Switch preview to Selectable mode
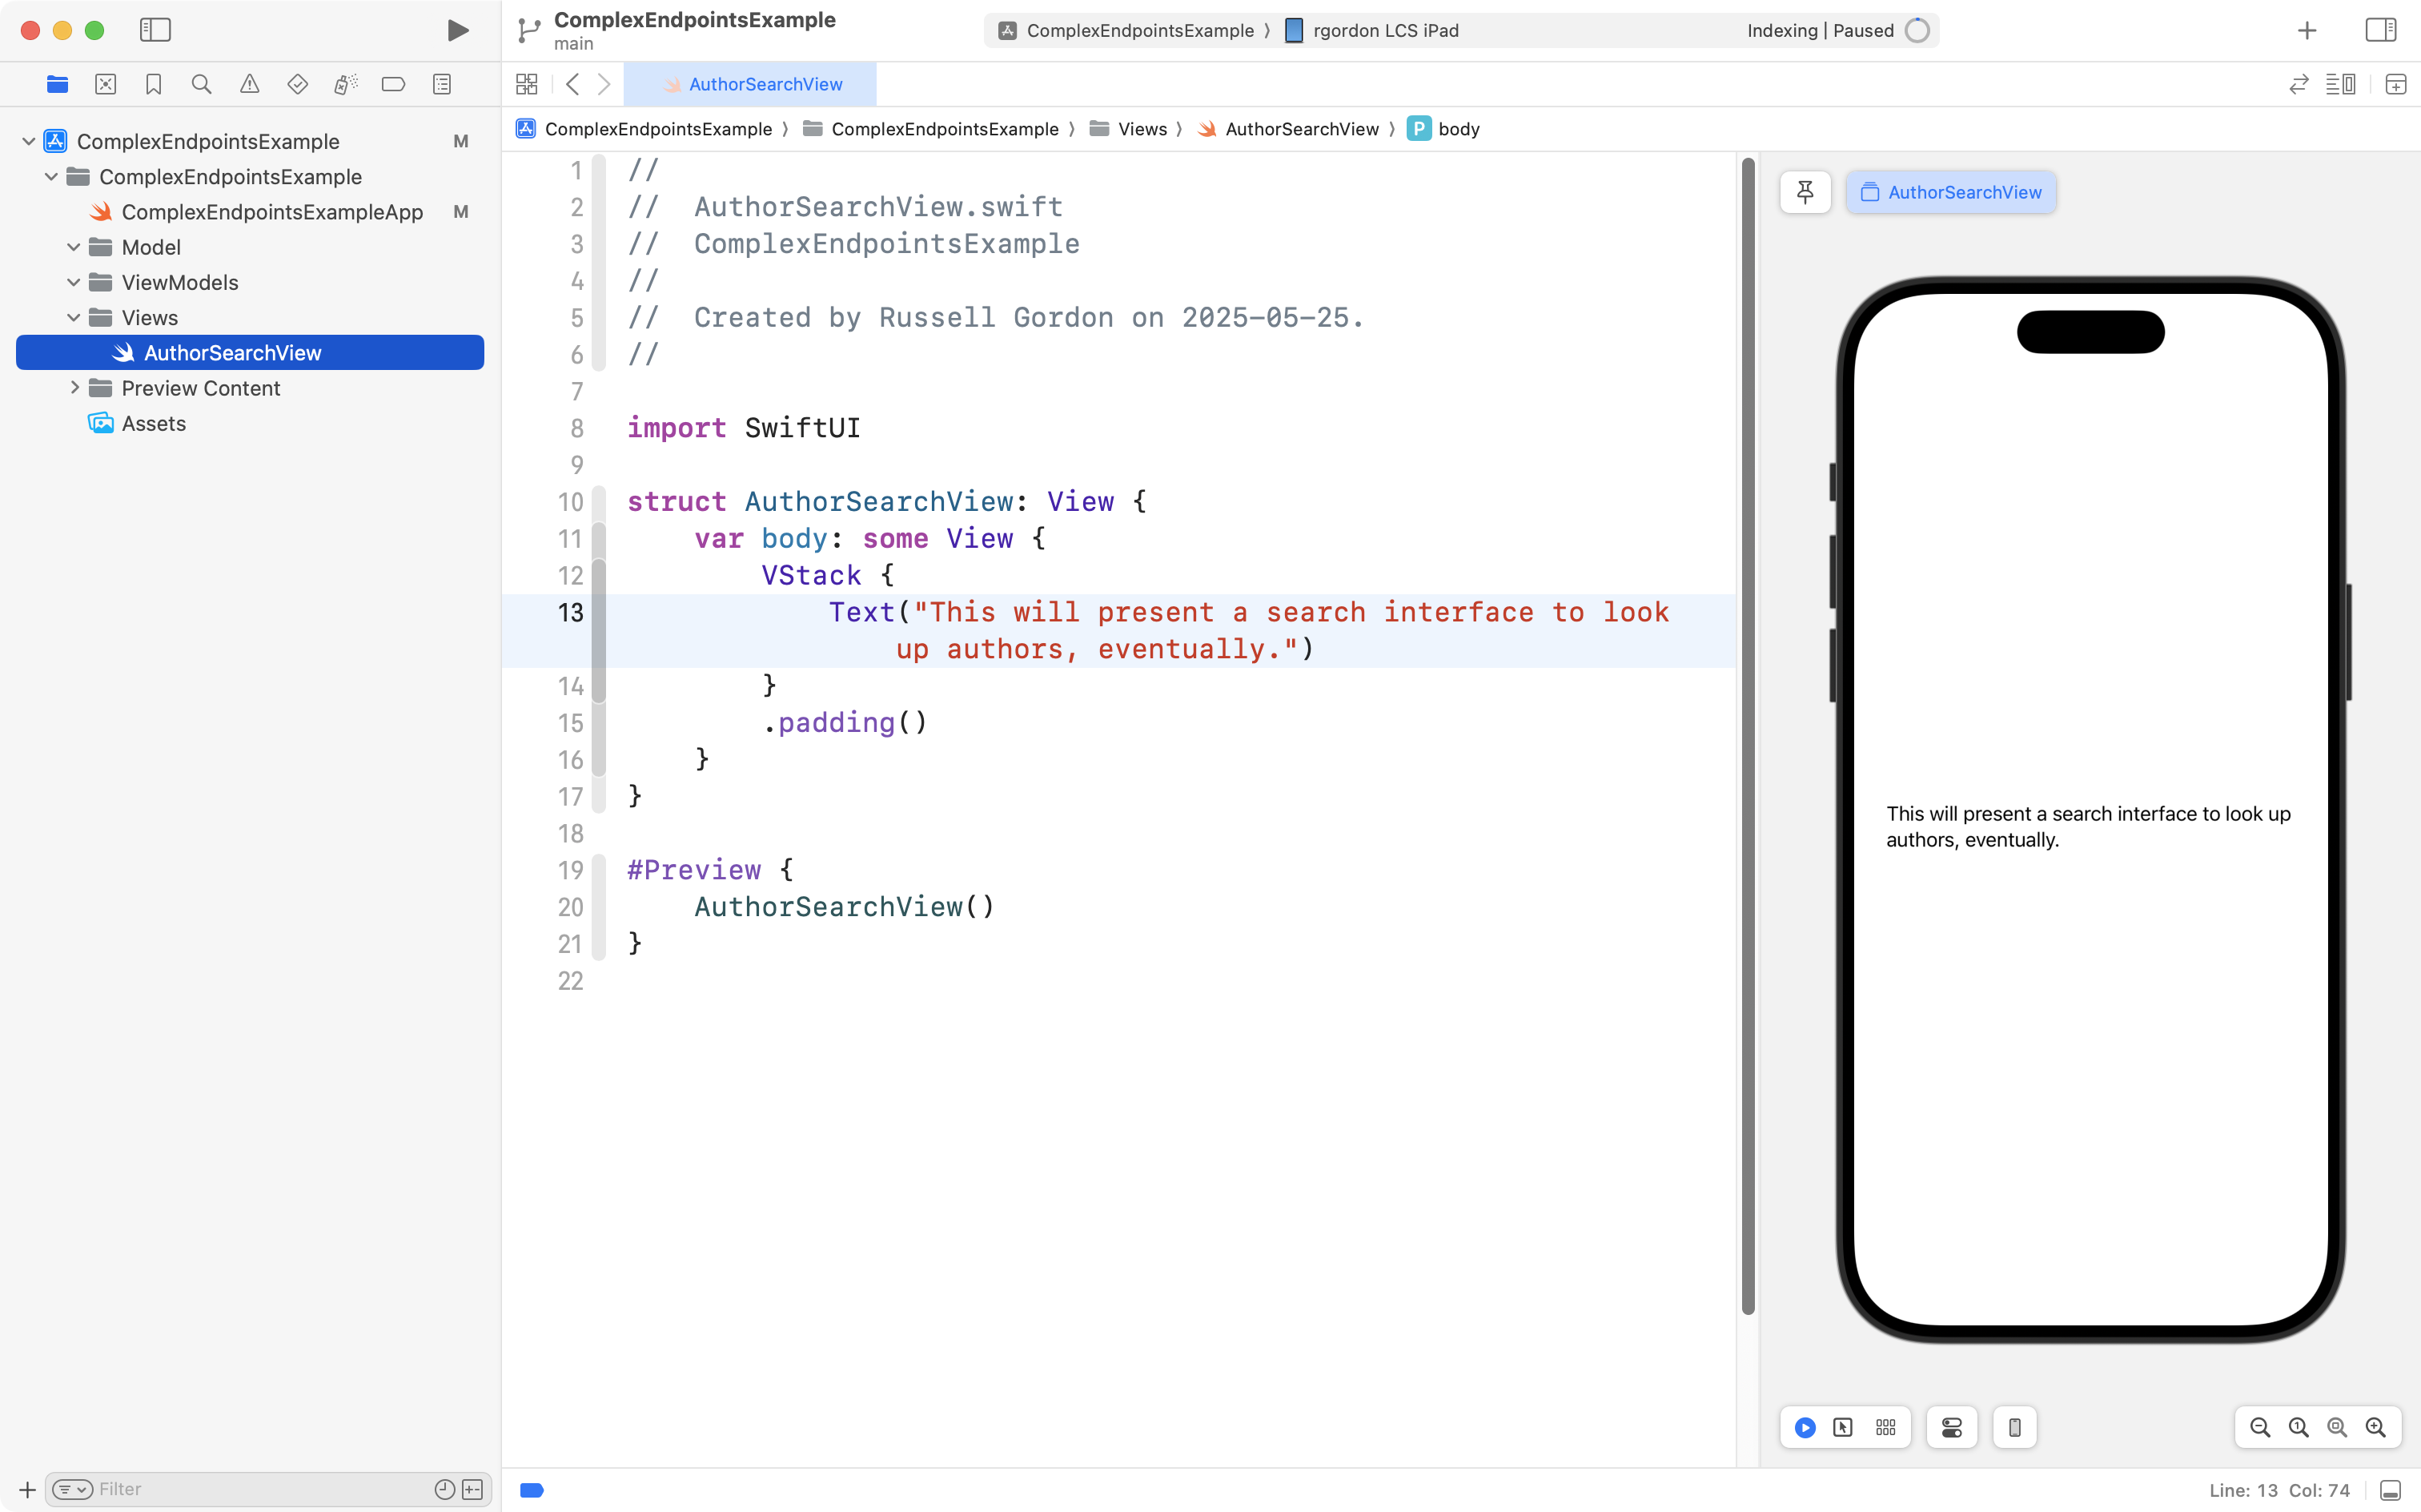The width and height of the screenshot is (2421, 1512). (1842, 1427)
